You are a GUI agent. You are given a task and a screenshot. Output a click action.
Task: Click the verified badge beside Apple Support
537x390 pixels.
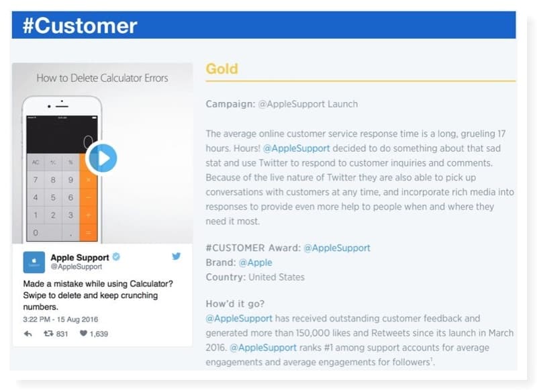(116, 256)
